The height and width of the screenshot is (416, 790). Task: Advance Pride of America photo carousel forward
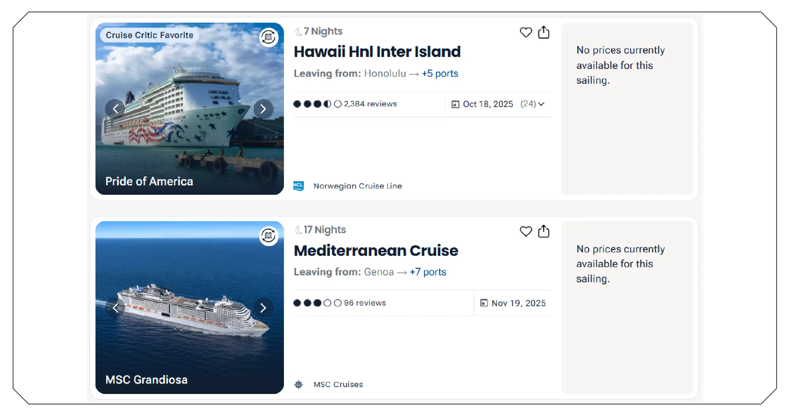(262, 109)
